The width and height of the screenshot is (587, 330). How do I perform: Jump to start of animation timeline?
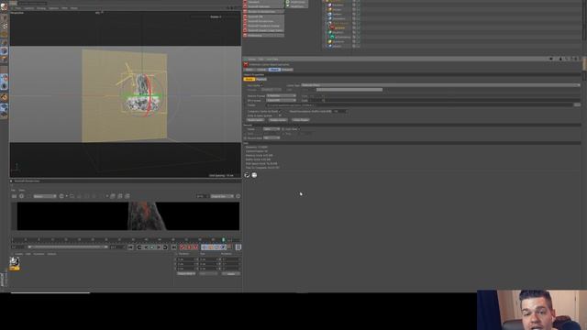point(130,247)
